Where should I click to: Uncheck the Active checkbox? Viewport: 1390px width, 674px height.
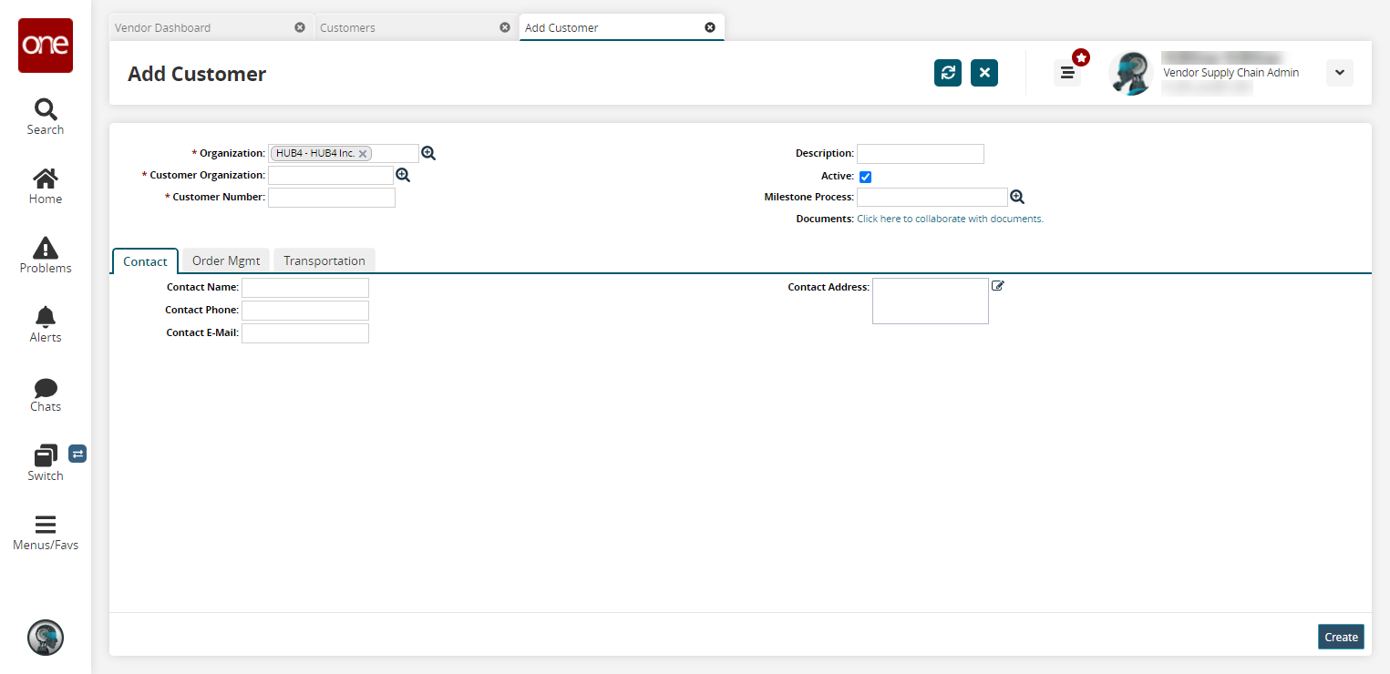coord(865,177)
